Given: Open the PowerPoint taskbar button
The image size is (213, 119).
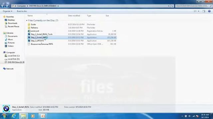Looking at the screenshot, I should click(43, 116).
